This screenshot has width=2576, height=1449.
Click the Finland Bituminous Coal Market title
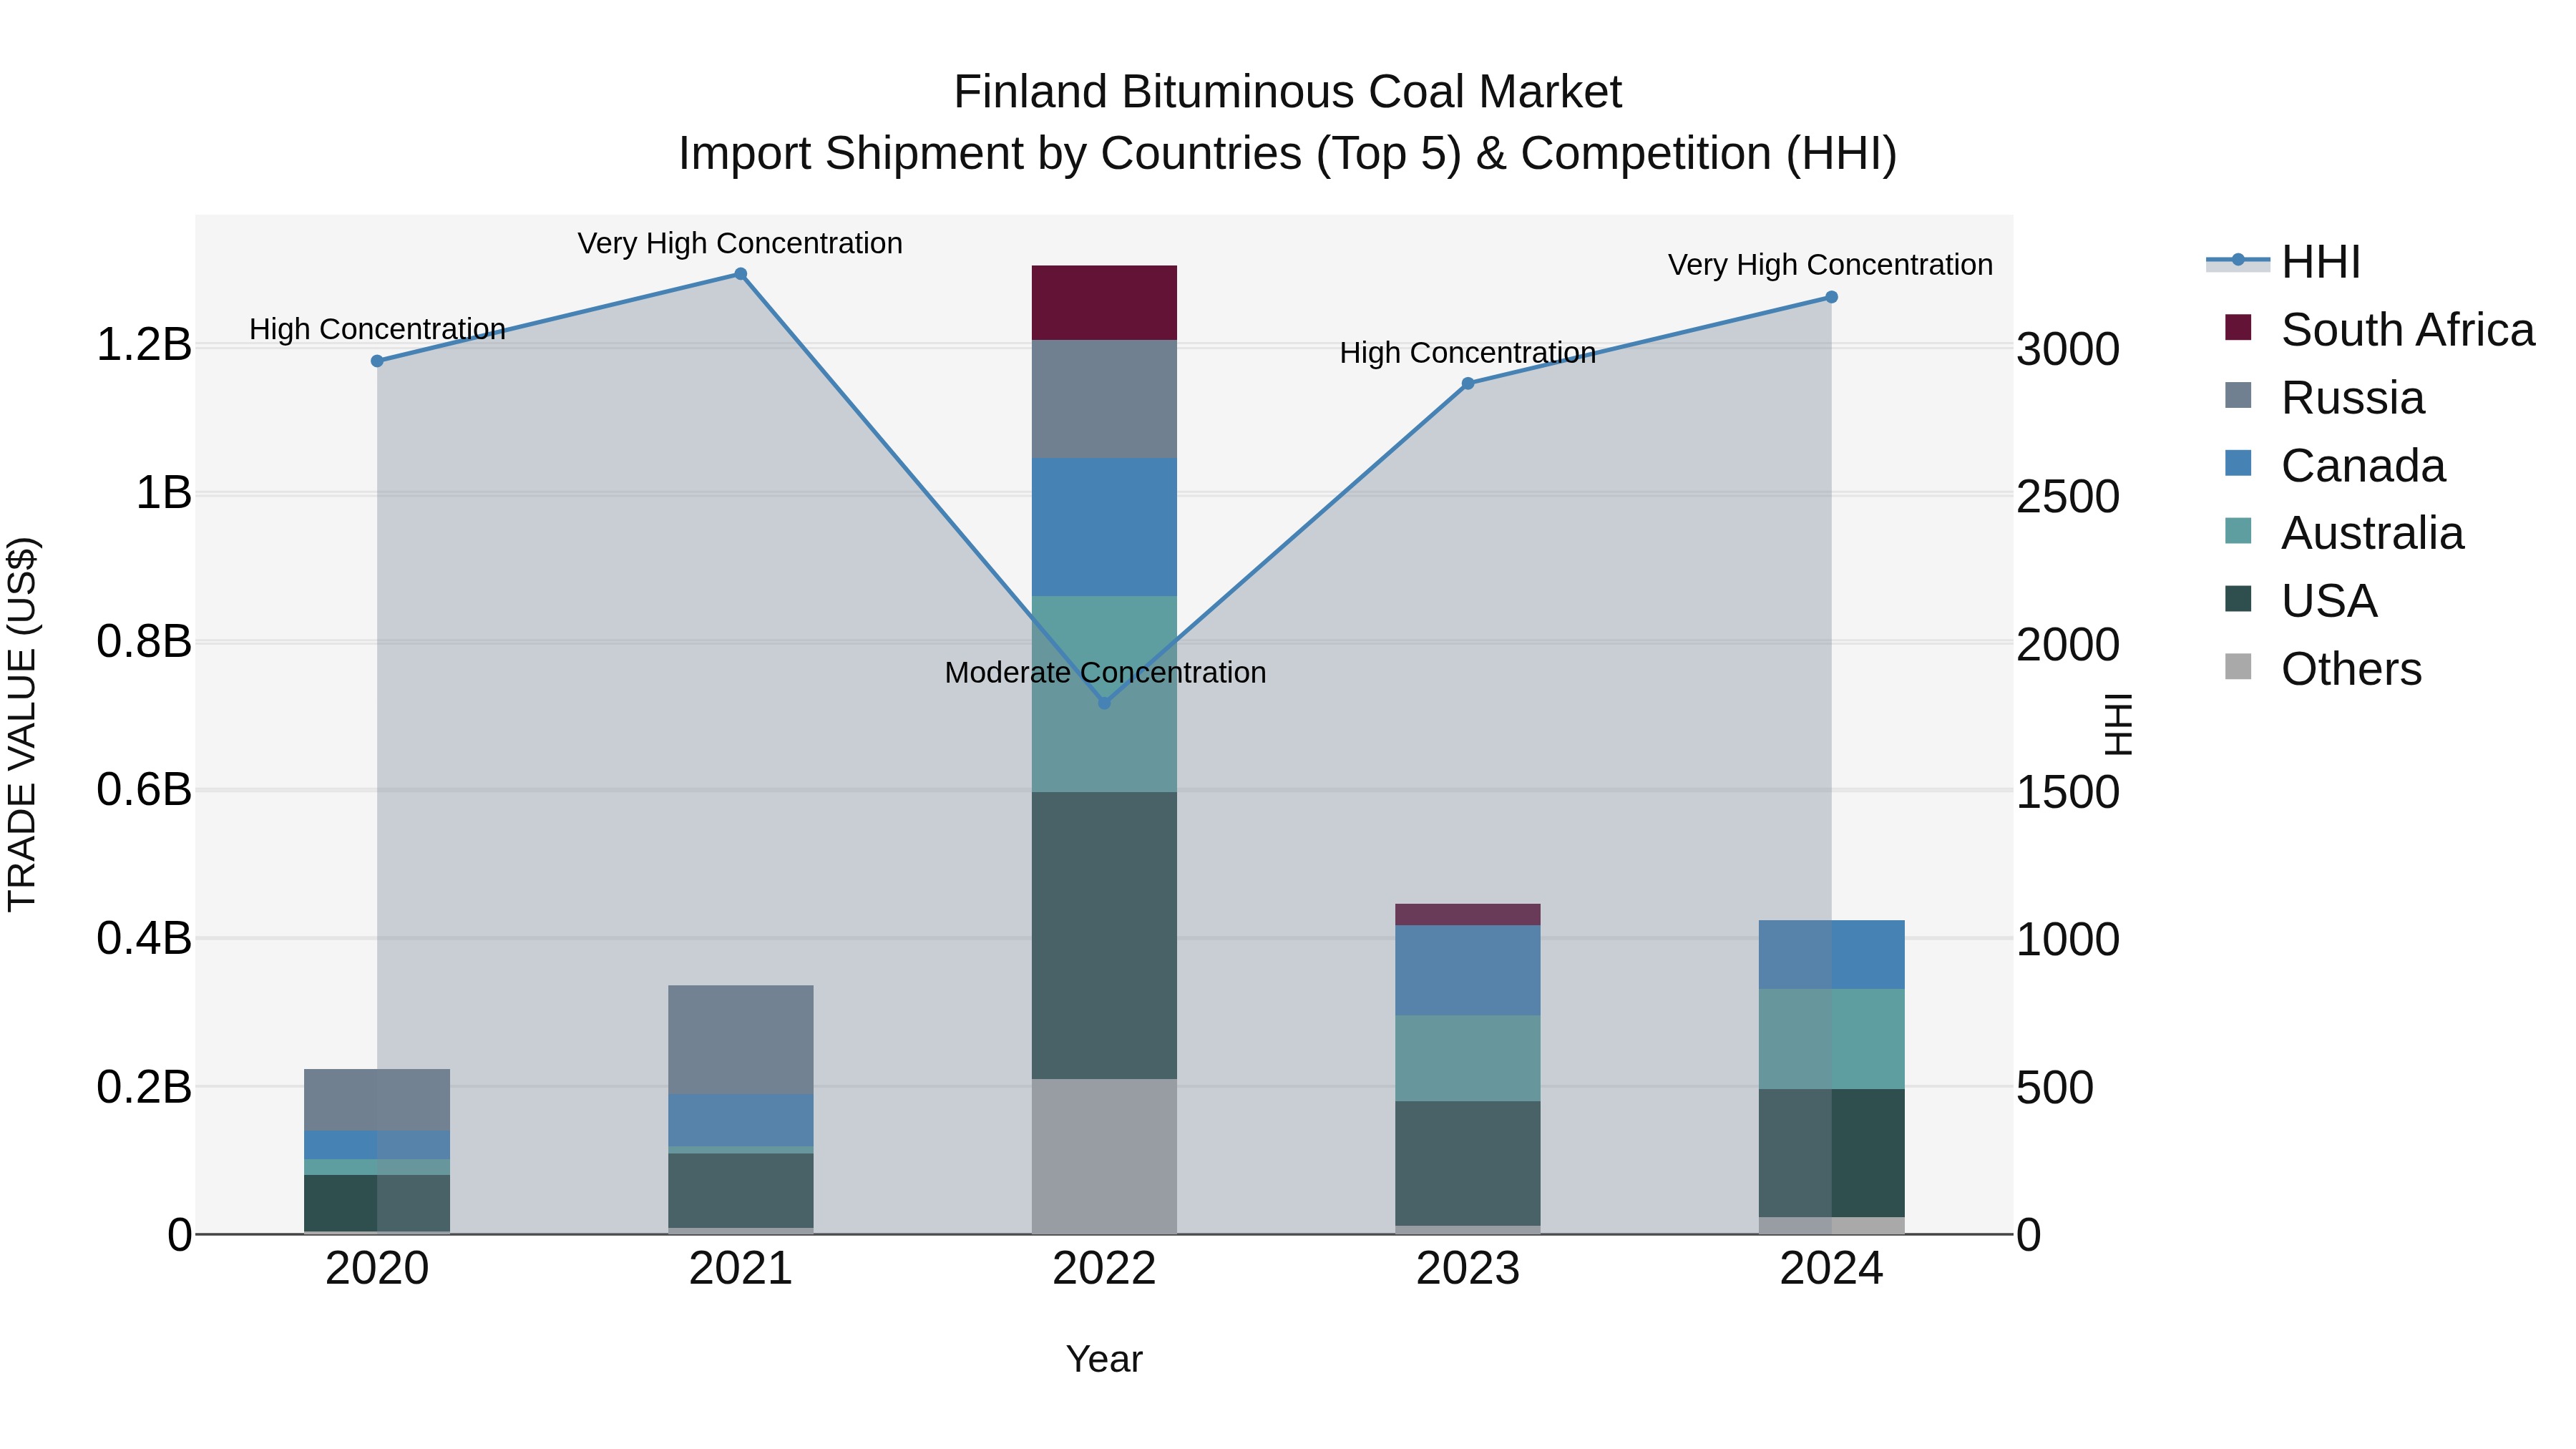click(x=1287, y=92)
